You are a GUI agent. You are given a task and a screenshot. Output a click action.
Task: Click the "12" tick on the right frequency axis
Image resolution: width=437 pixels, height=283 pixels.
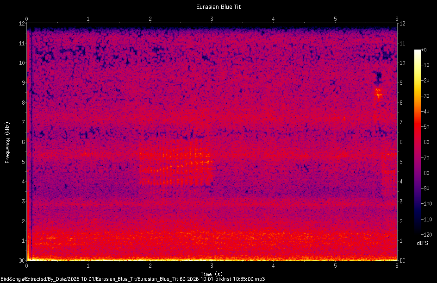(402, 24)
